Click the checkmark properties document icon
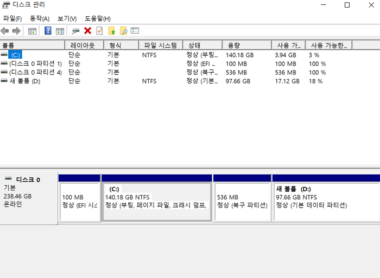This screenshot has width=380, height=278. [99, 31]
